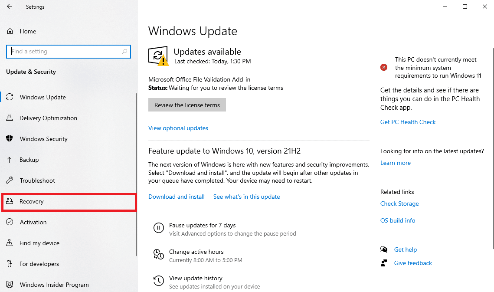Click the For developers icon
This screenshot has height=292, width=494.
pyautogui.click(x=10, y=264)
